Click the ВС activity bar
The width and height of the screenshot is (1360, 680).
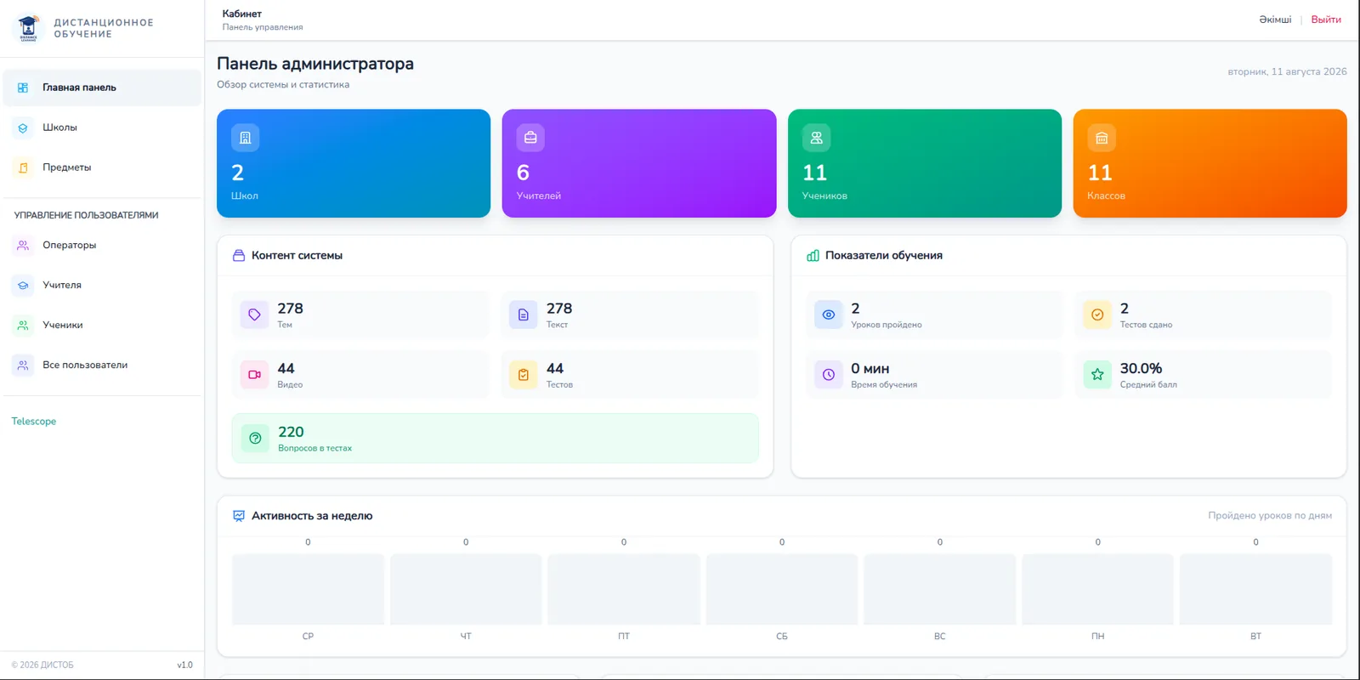click(x=940, y=589)
